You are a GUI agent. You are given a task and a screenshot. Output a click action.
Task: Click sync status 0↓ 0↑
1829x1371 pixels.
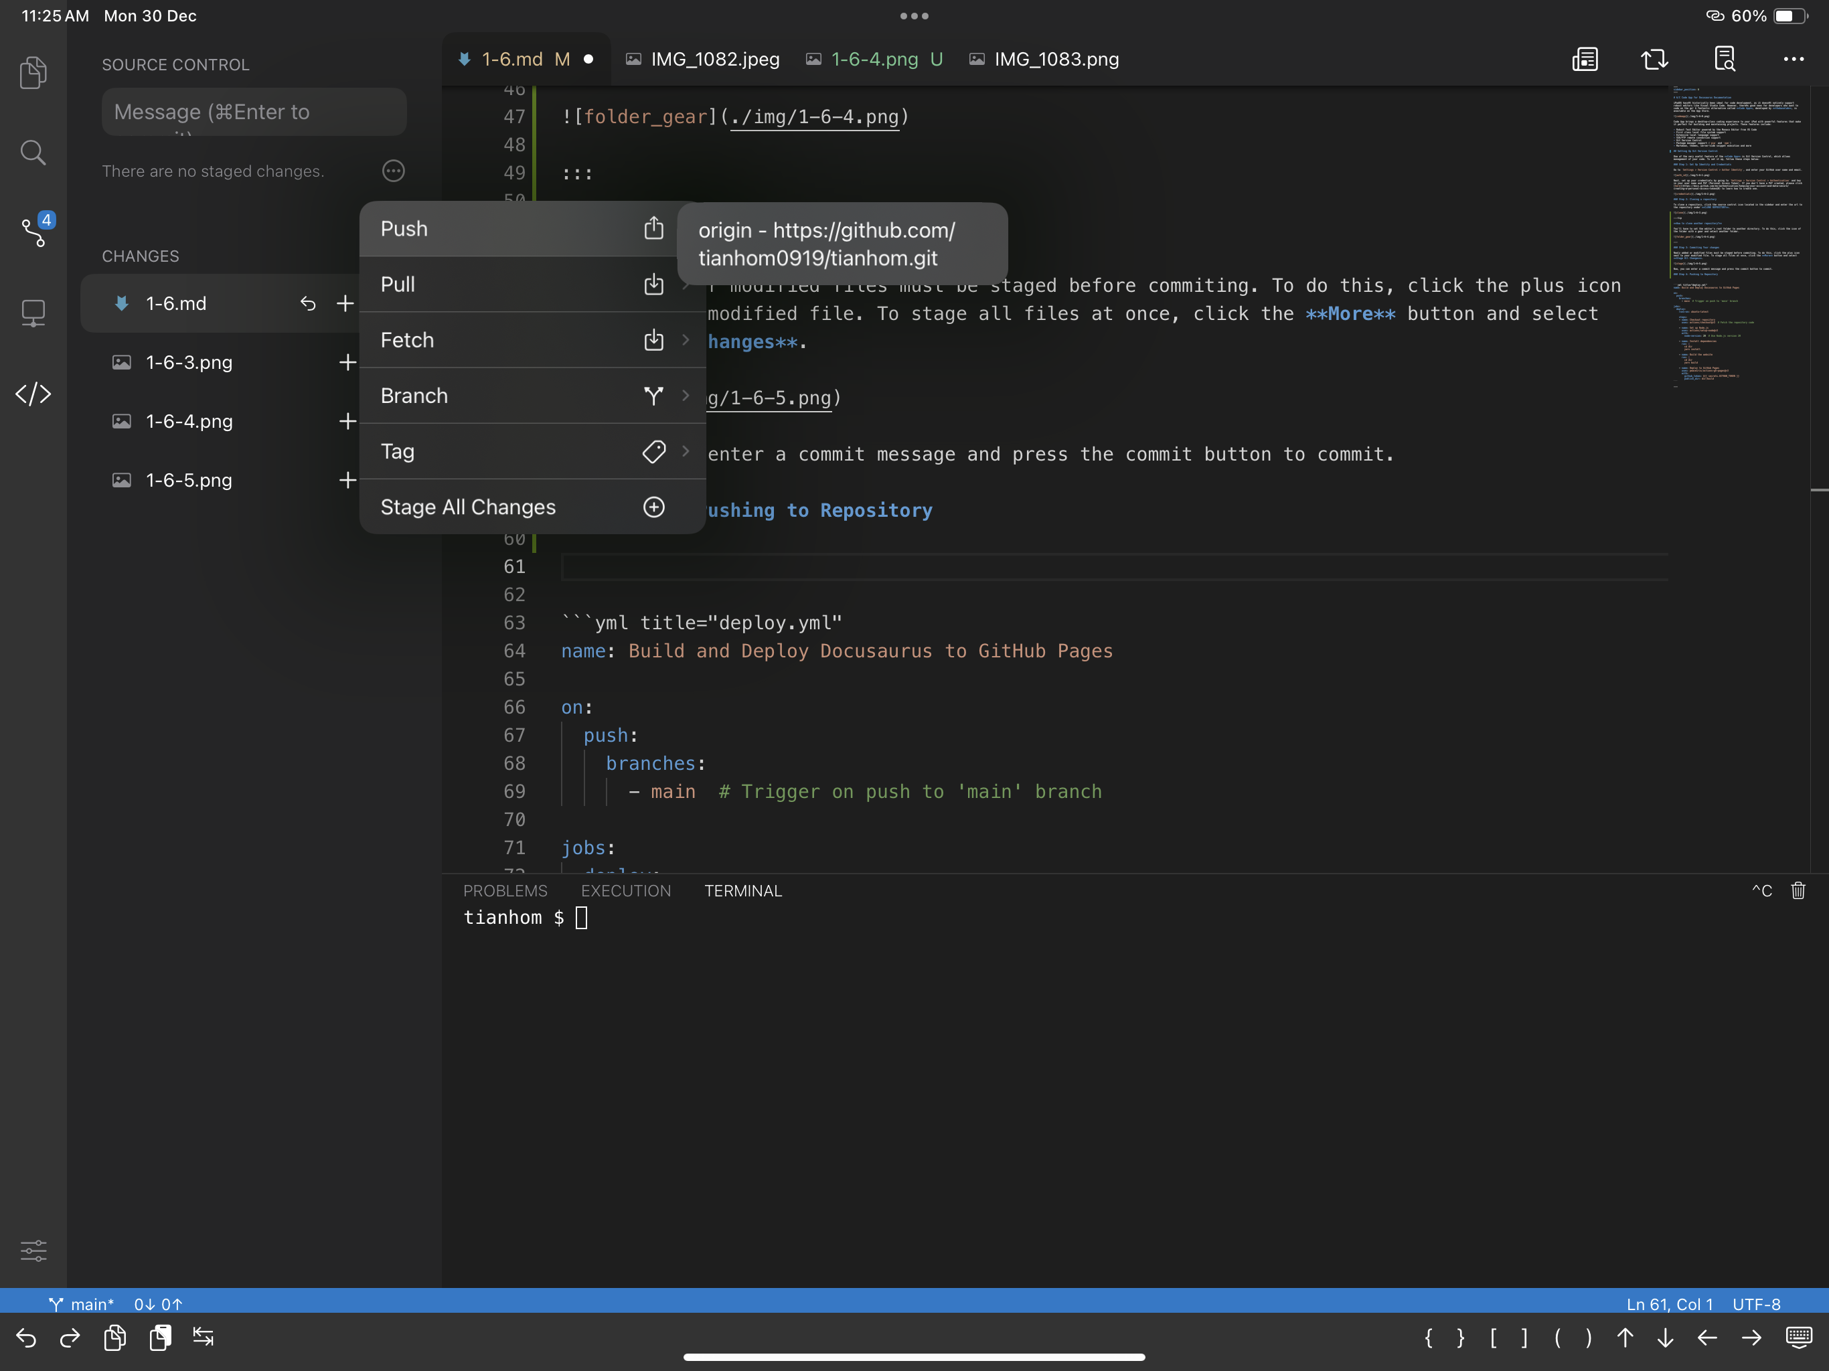[158, 1304]
